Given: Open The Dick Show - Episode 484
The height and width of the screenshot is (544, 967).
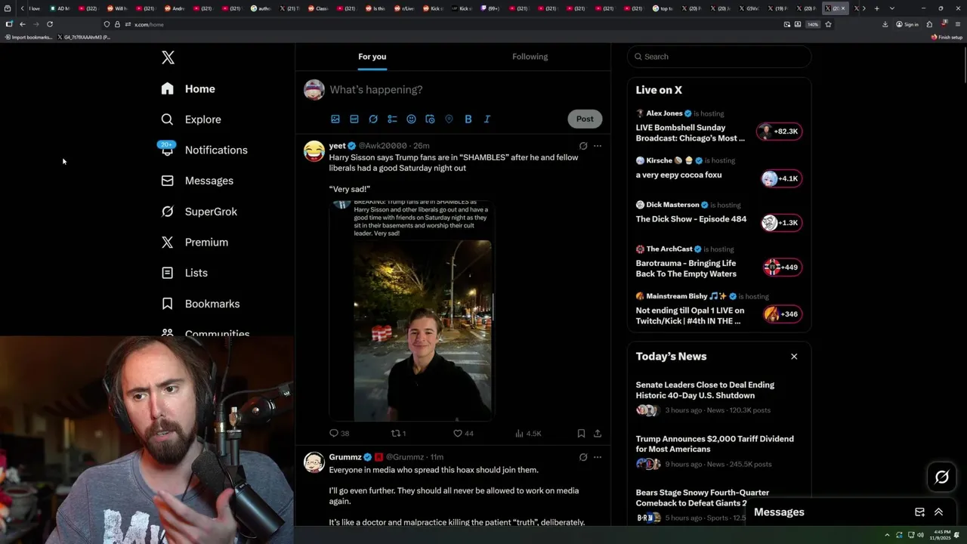Looking at the screenshot, I should [x=690, y=219].
